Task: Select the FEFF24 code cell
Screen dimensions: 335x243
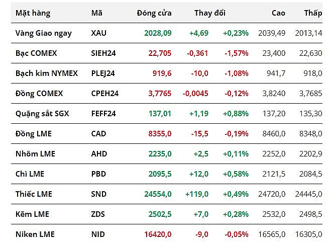Action: 103,113
